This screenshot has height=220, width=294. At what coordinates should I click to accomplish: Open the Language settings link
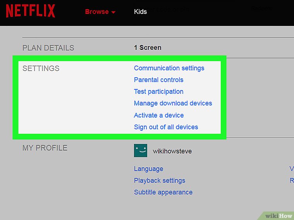[148, 169]
